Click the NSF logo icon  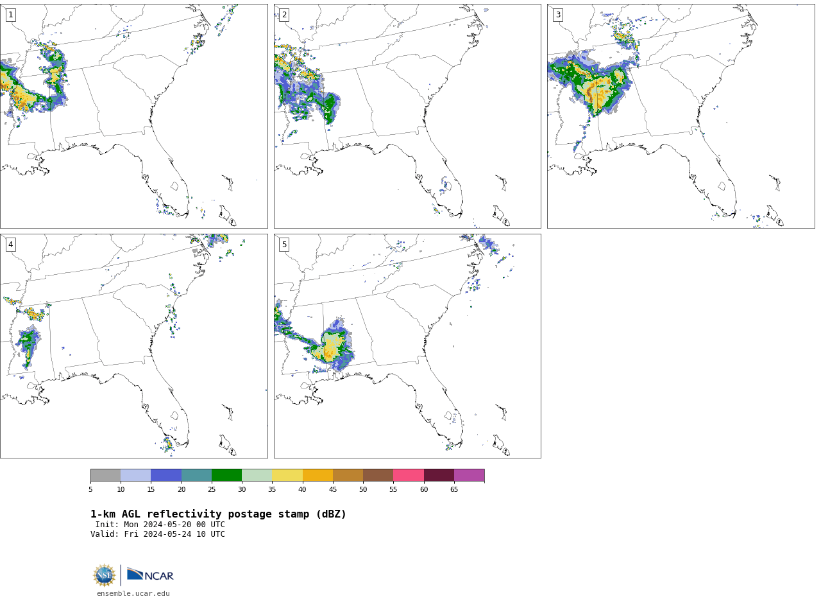(x=105, y=575)
